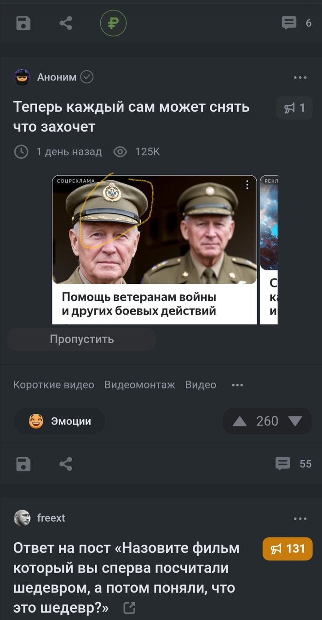Open the green ruble donation icon

click(x=113, y=23)
